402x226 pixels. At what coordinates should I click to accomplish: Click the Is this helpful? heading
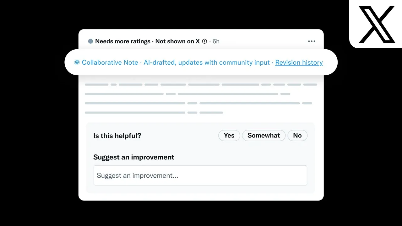click(x=117, y=136)
